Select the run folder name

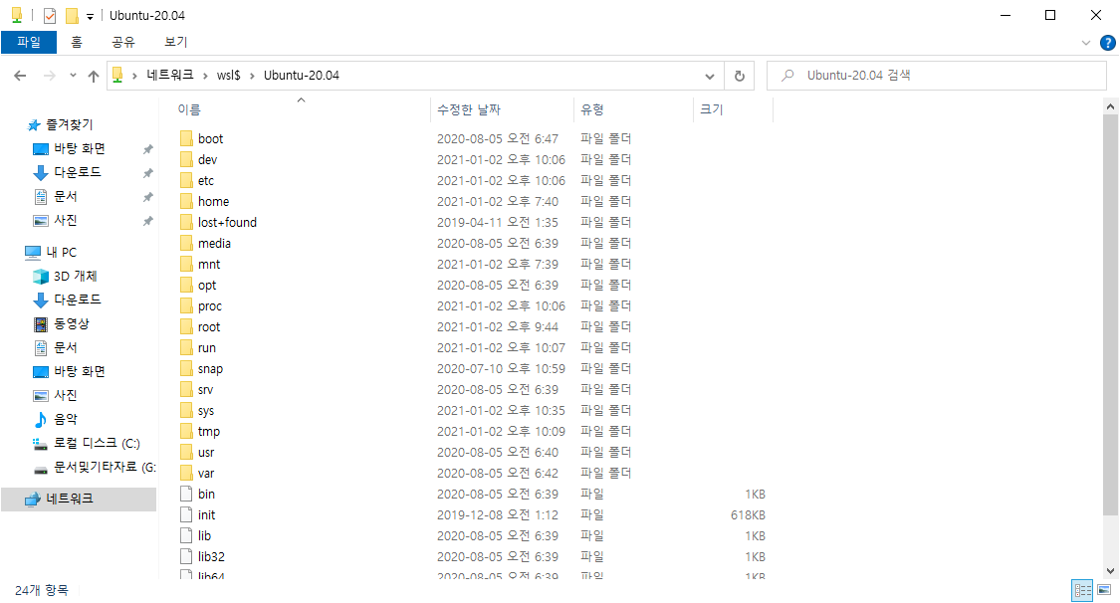coord(206,347)
